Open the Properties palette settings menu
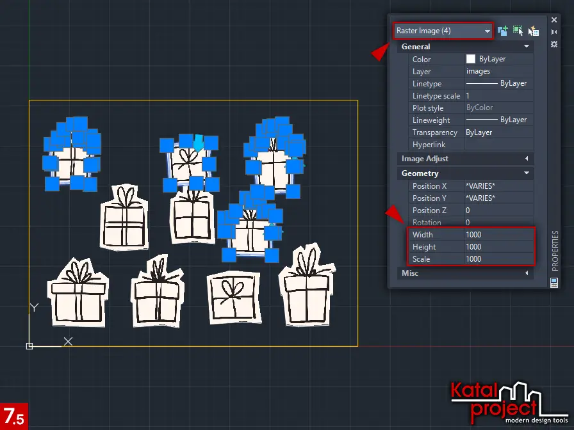Screen dimensions: 574x430 [x=554, y=44]
